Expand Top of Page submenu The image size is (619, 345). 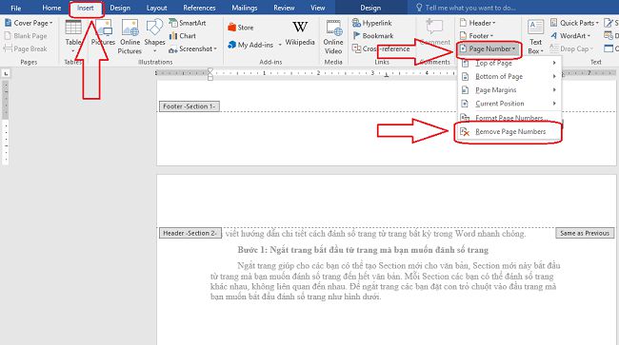(x=509, y=63)
